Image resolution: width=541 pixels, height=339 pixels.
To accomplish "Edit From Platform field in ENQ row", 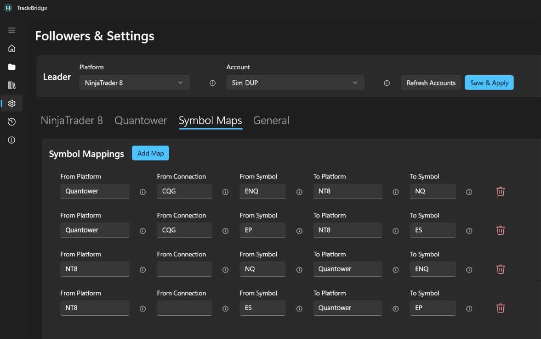I will coord(95,191).
